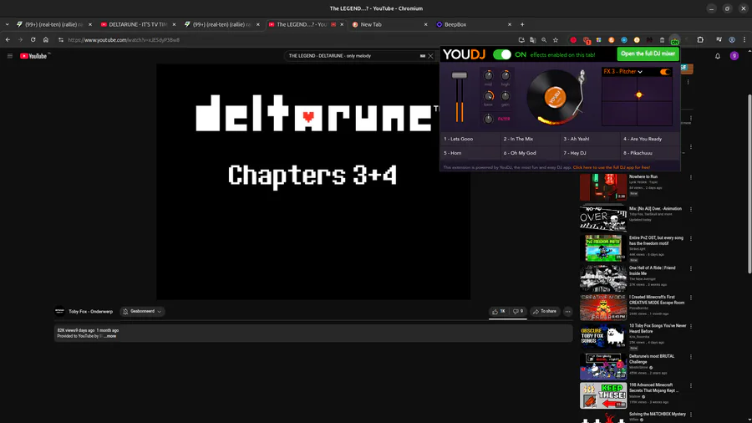Open the Toby Fox - Onderwerp channel

pos(90,311)
